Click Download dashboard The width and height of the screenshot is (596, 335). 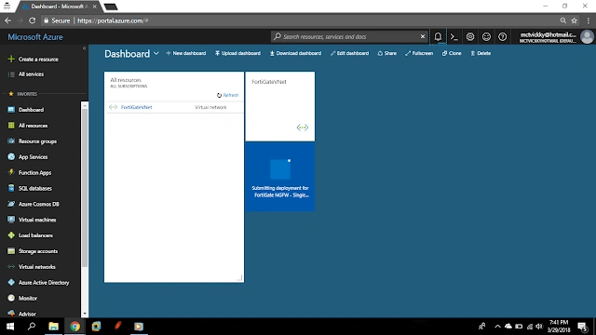coord(295,53)
